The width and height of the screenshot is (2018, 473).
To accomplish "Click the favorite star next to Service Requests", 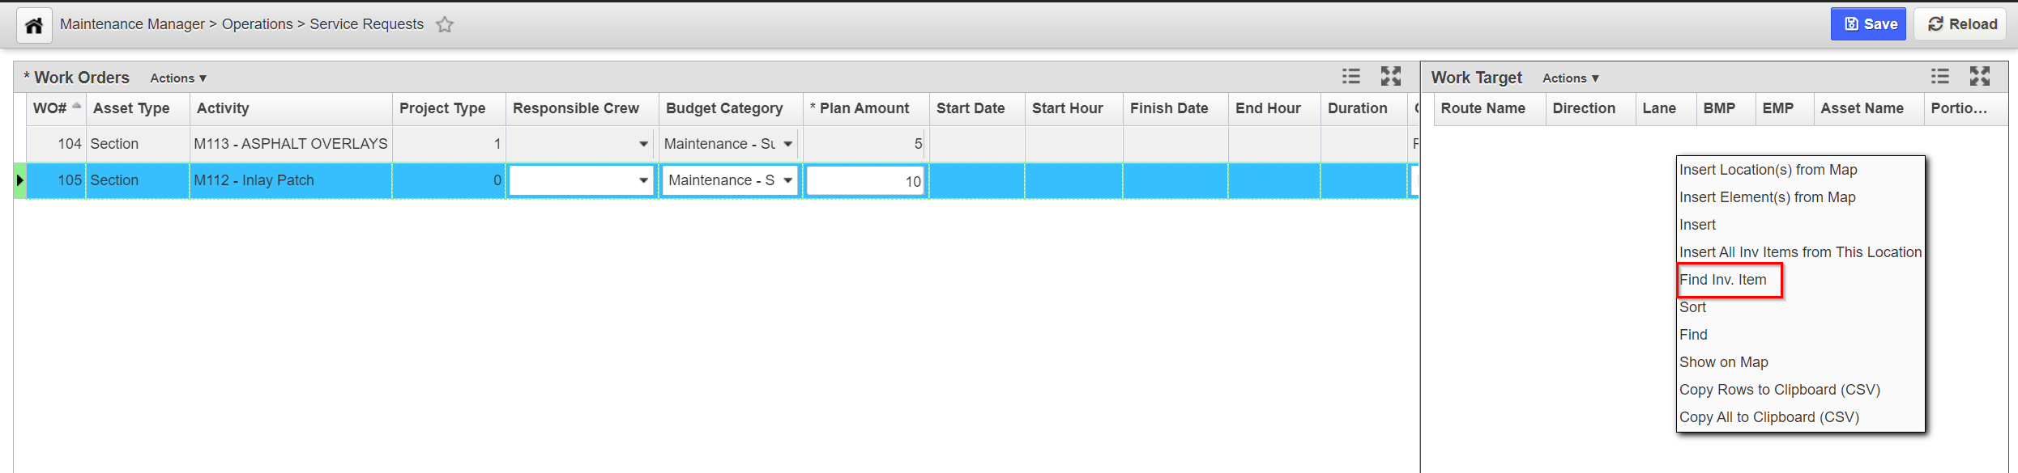I will (x=445, y=24).
